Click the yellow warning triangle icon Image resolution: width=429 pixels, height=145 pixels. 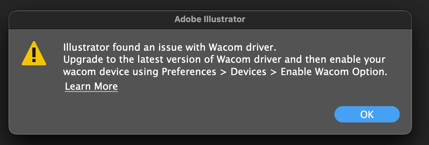(34, 53)
